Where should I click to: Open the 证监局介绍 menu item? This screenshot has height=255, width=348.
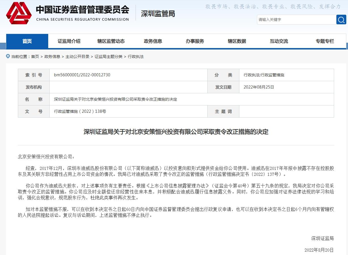pos(69,41)
